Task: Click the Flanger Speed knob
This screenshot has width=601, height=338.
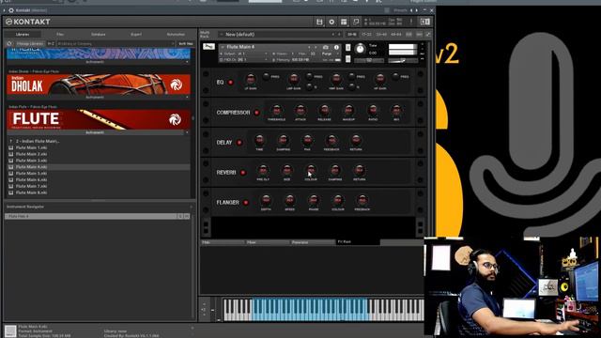Action: tap(290, 200)
